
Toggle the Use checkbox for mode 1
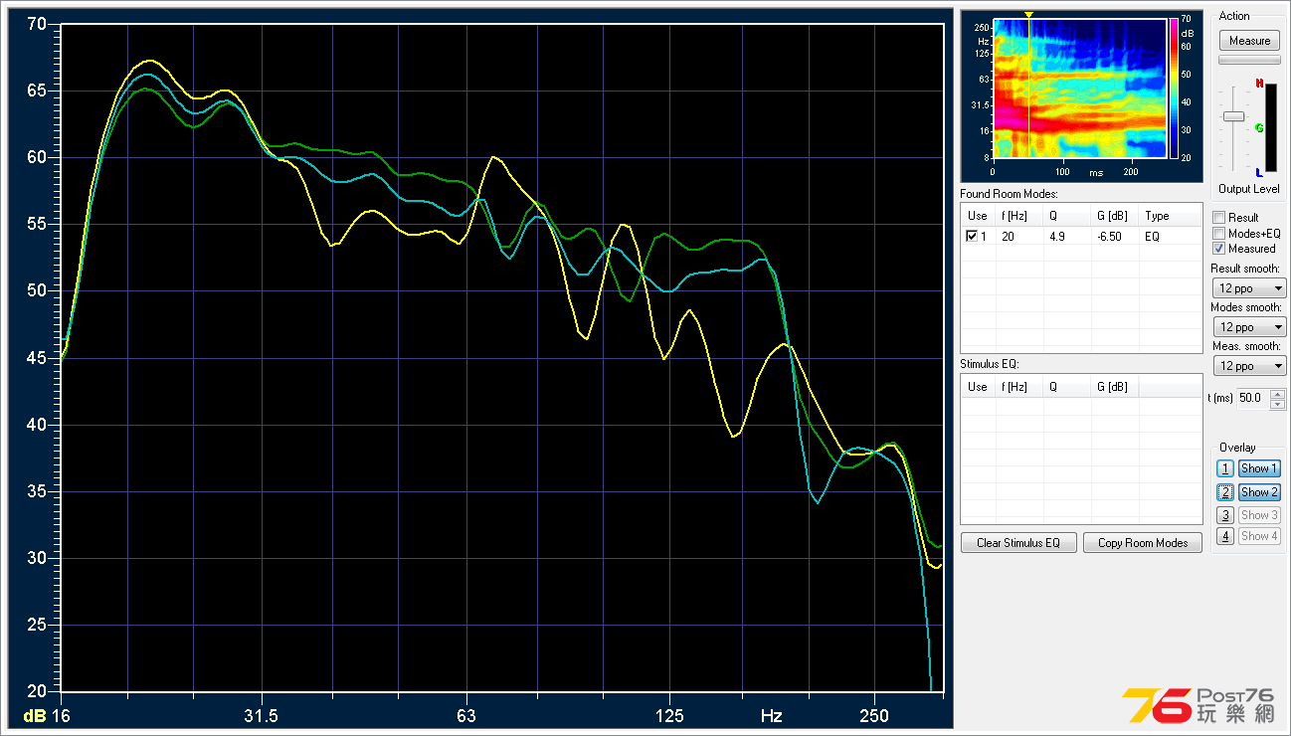972,237
